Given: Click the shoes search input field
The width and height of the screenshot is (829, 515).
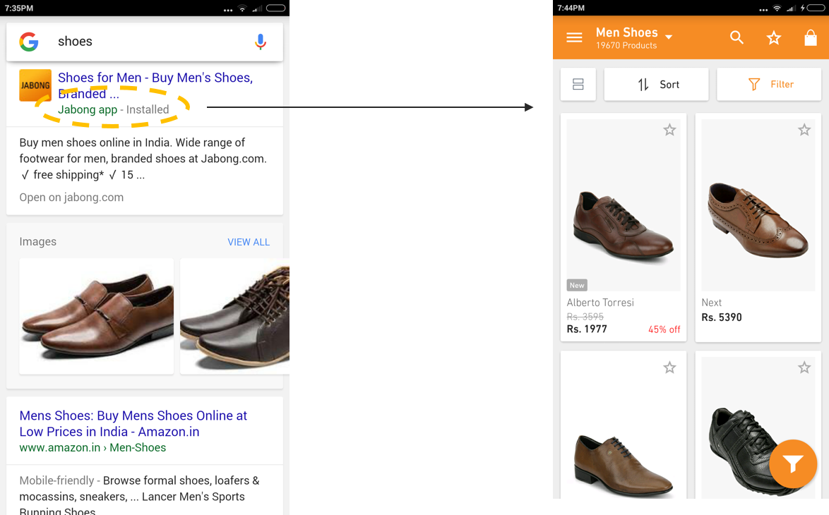Looking at the screenshot, I should 148,42.
